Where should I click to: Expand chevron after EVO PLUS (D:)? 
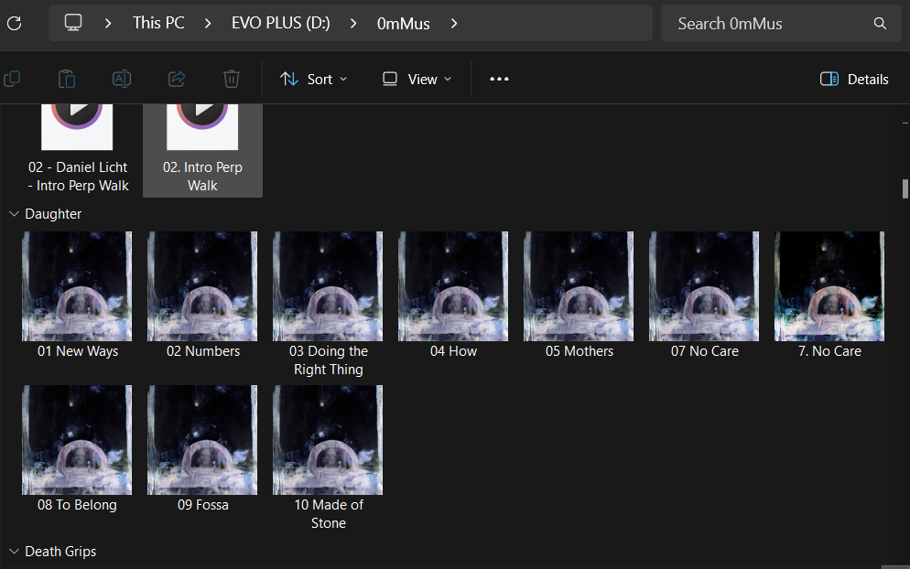(x=352, y=23)
